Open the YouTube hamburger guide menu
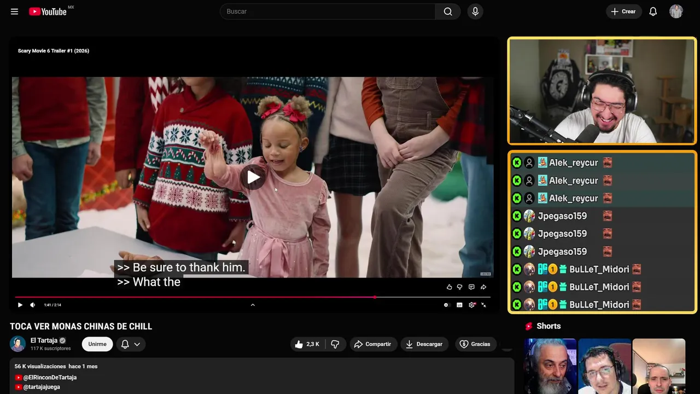Image resolution: width=700 pixels, height=394 pixels. 14,11
